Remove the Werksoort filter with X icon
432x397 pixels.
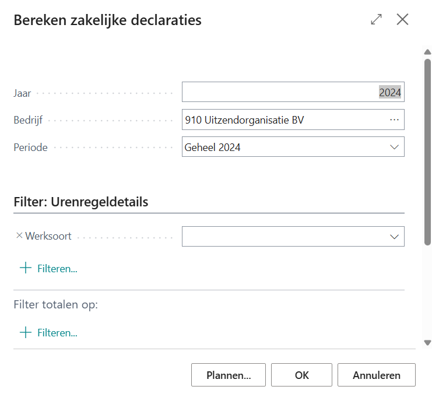coord(19,236)
